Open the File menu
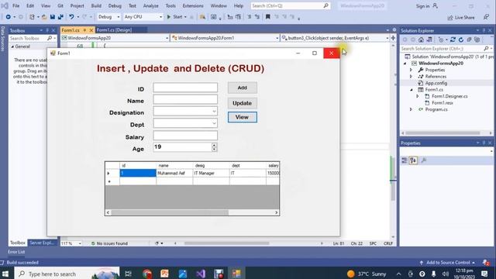Screen dimensions: 496x279 [15, 5]
